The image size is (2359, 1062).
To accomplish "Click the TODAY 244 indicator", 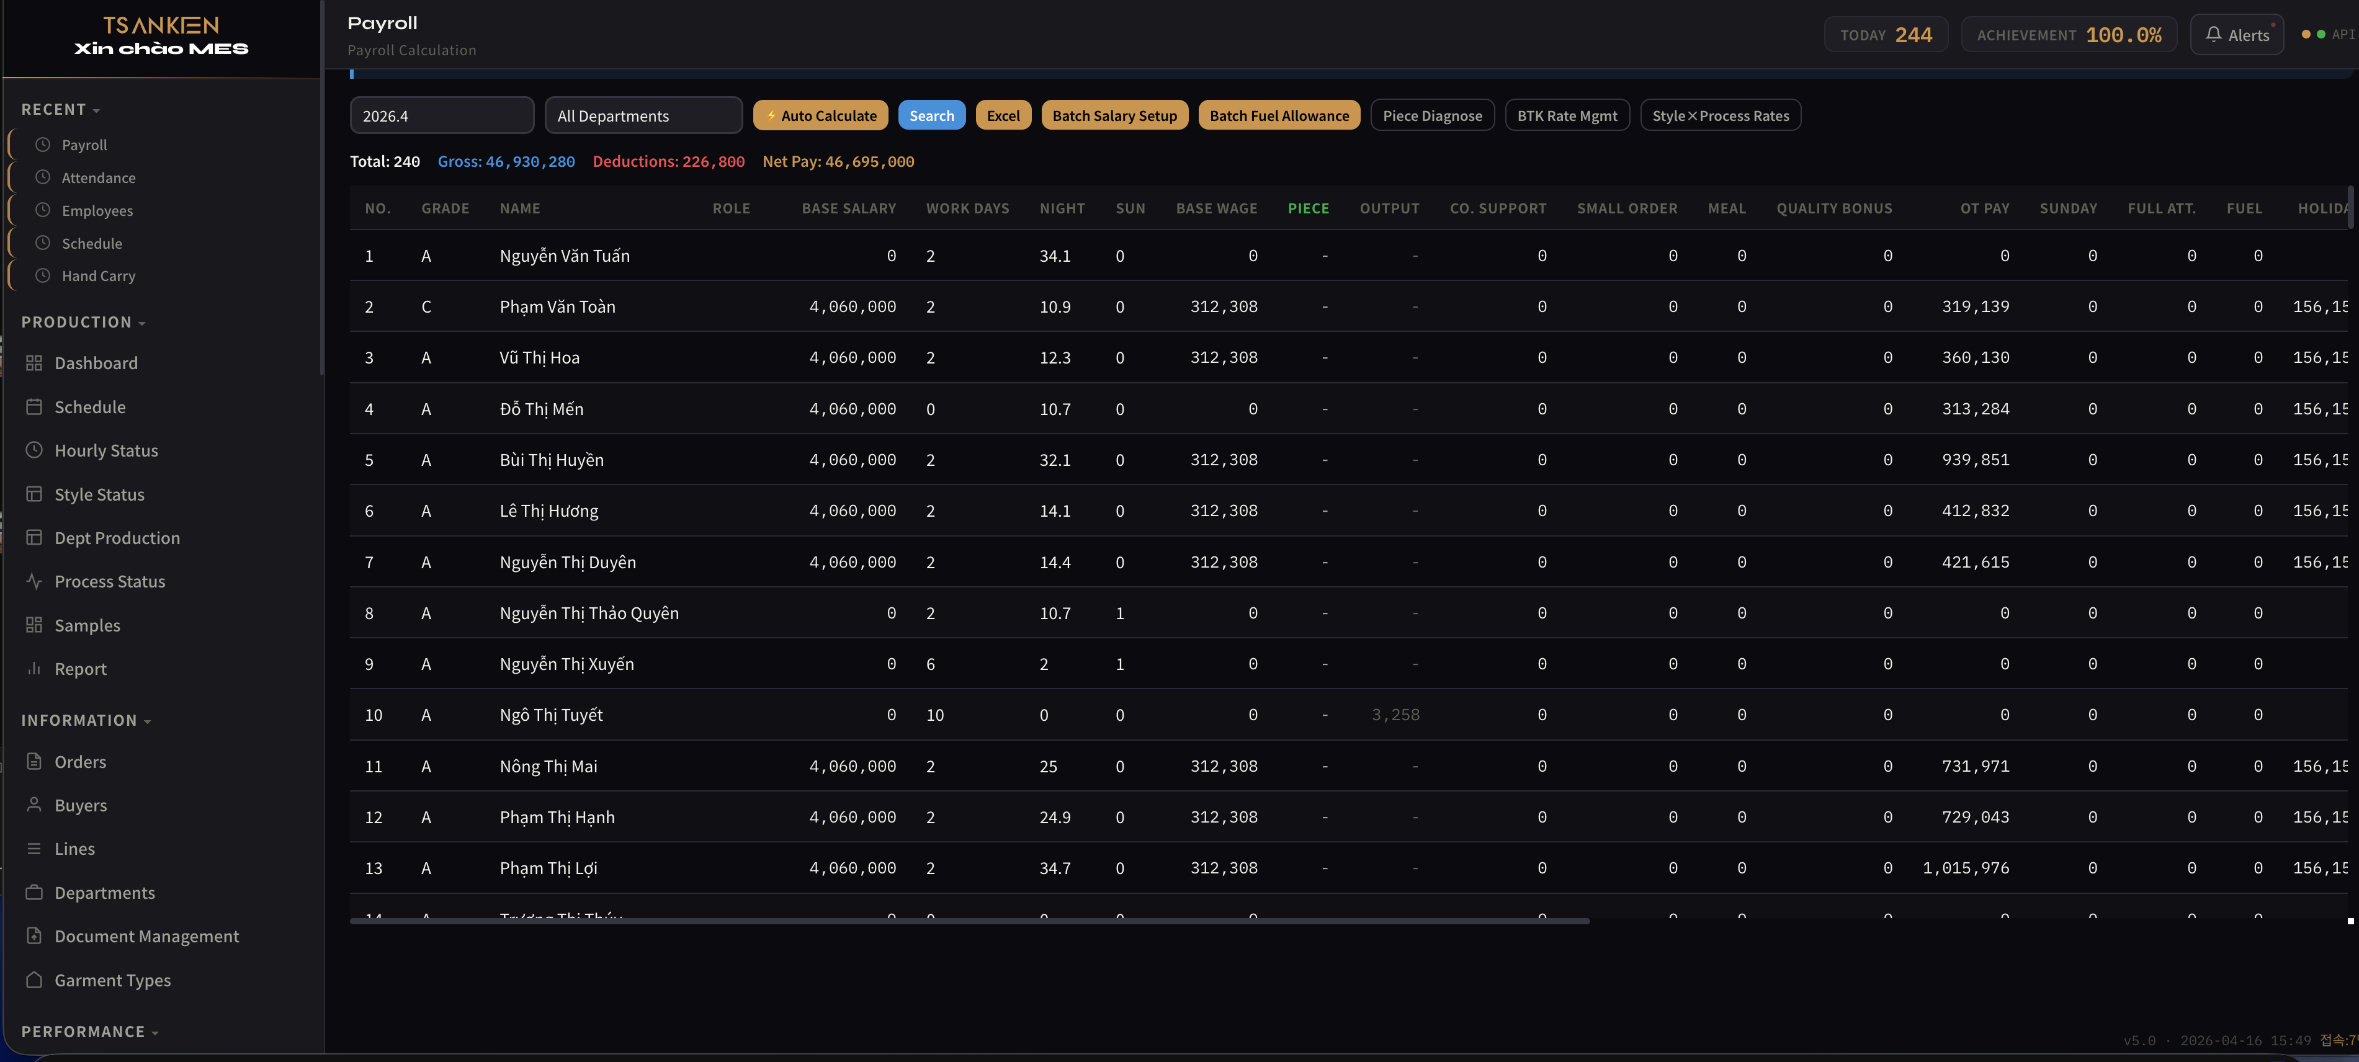I will coord(1886,35).
